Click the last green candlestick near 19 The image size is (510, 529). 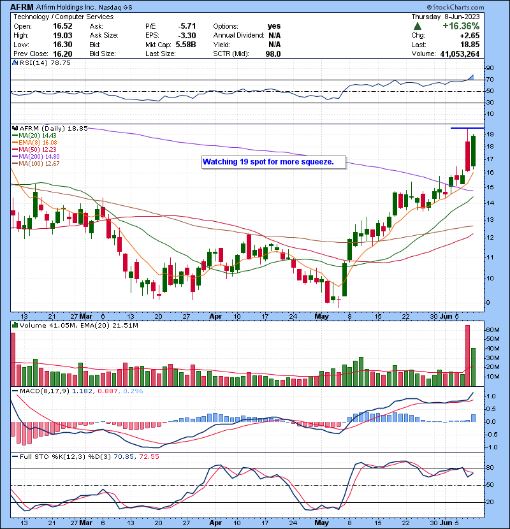click(473, 151)
